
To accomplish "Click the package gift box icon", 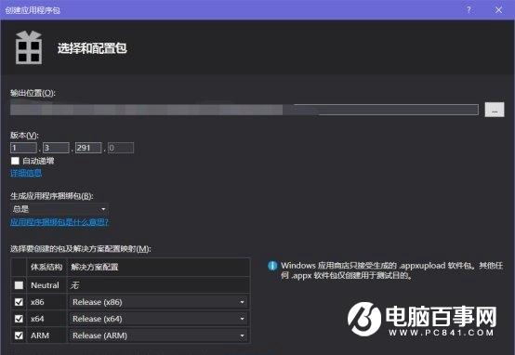I will (x=29, y=47).
